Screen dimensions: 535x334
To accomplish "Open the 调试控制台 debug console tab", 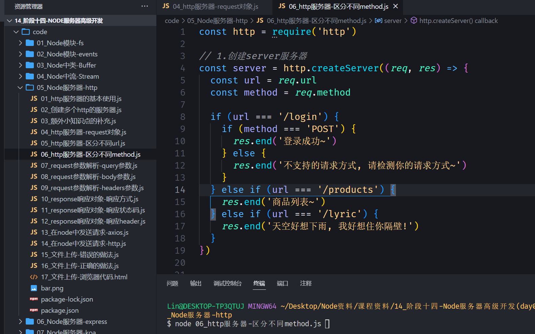I will click(x=227, y=283).
